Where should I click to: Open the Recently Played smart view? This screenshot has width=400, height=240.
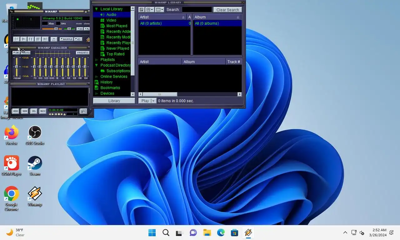[118, 43]
